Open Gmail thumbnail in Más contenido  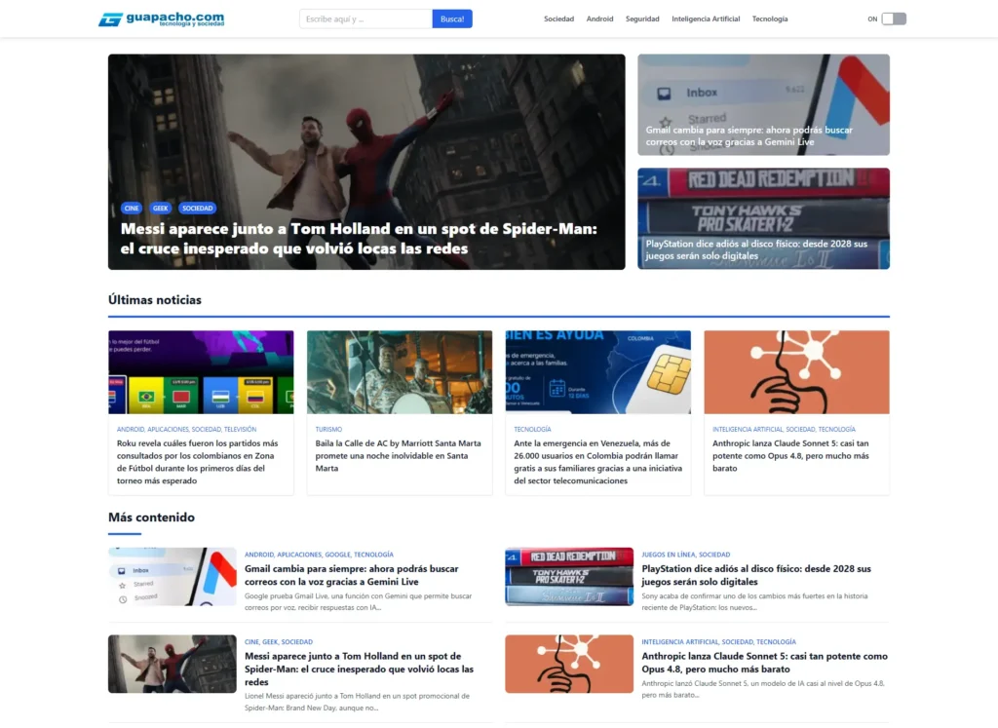[172, 577]
